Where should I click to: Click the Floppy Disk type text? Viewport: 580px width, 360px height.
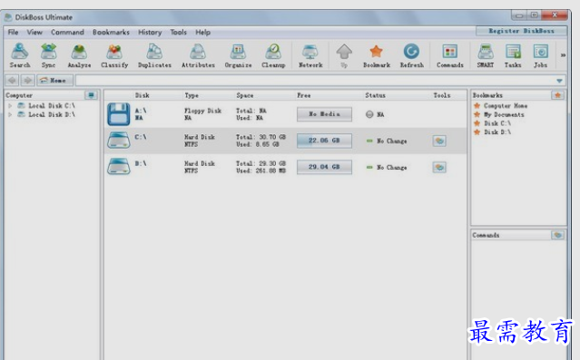tap(202, 111)
